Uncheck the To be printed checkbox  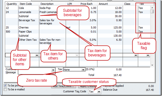coord(5,85)
